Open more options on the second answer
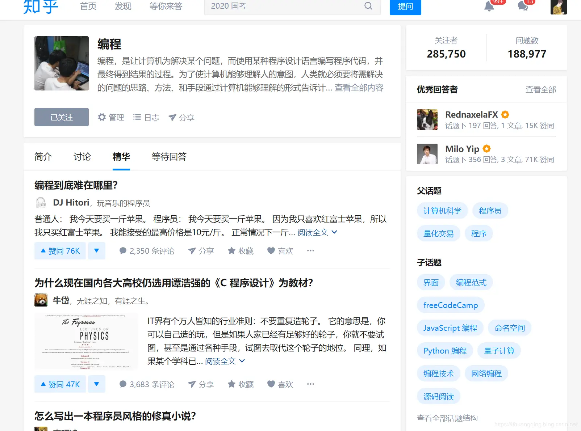 [x=310, y=384]
